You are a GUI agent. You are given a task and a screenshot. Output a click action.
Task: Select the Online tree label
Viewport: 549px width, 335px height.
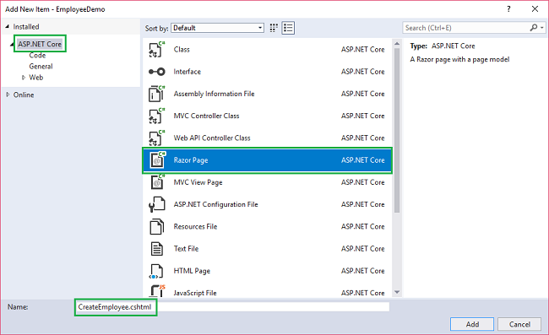coord(24,95)
